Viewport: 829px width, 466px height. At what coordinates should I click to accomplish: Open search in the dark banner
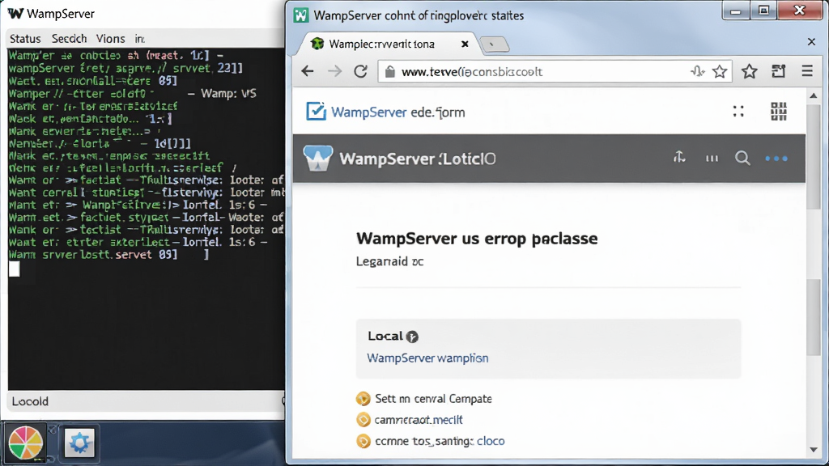[x=742, y=158]
